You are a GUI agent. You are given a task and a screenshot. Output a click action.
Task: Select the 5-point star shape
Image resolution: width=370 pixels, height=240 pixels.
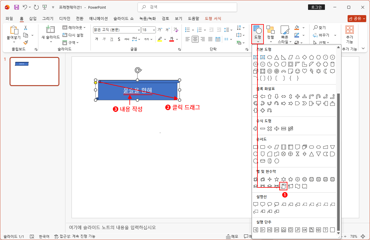[277, 179]
